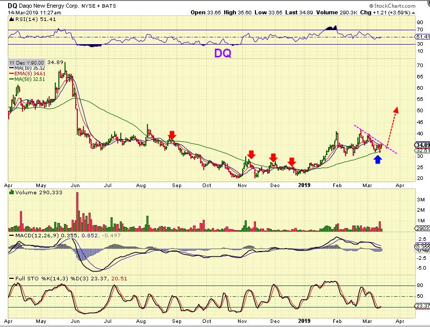Click the 'RSI(14) 51.41' indicator label
This screenshot has width=430, height=327.
[x=35, y=19]
